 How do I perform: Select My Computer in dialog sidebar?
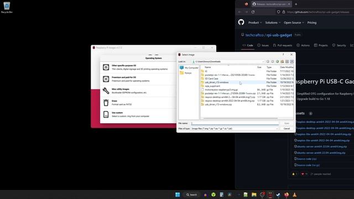[189, 67]
